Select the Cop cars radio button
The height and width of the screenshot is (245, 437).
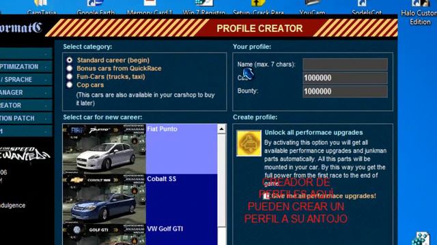click(70, 85)
